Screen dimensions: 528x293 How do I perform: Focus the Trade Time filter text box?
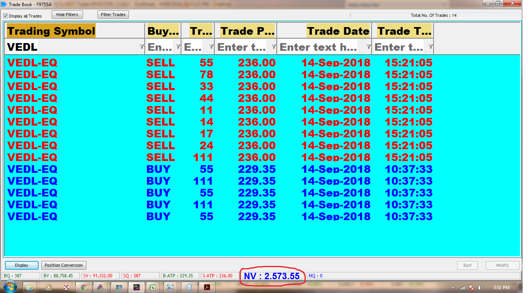[400, 47]
